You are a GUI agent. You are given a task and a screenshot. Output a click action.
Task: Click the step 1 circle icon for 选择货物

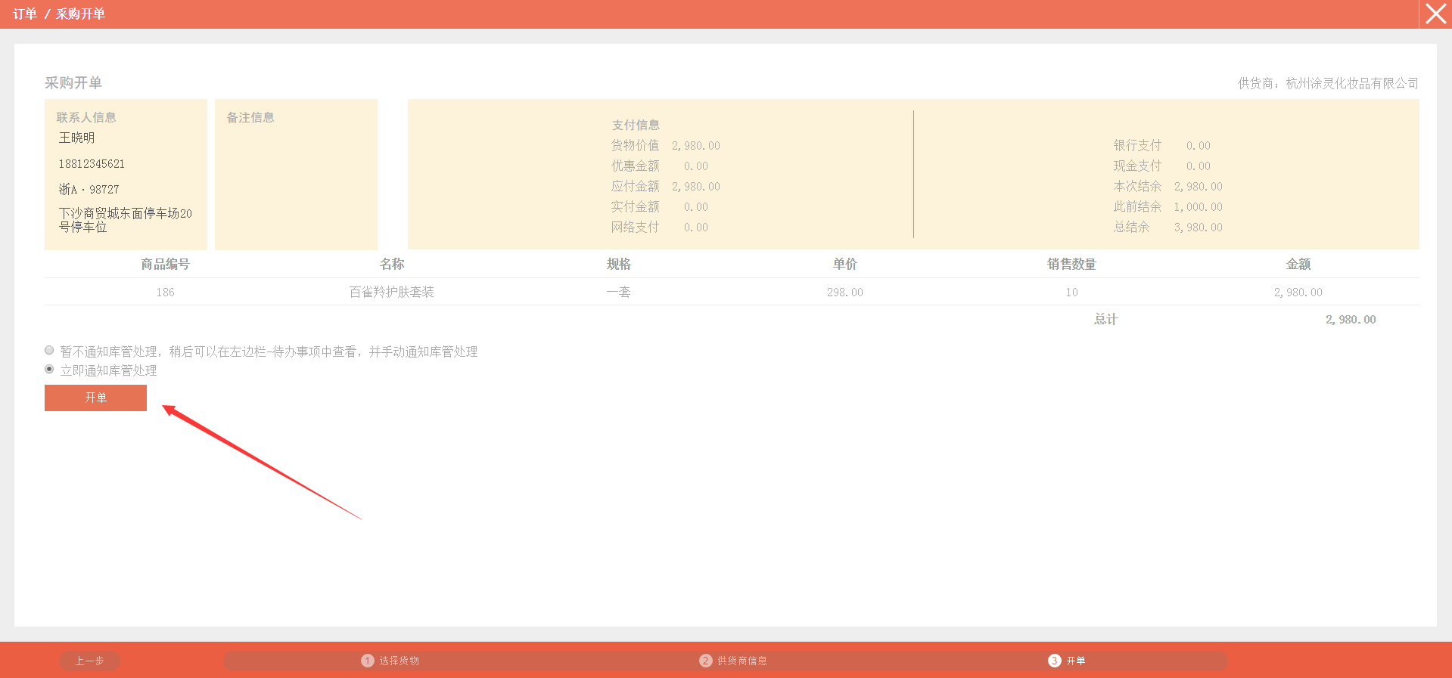(368, 661)
